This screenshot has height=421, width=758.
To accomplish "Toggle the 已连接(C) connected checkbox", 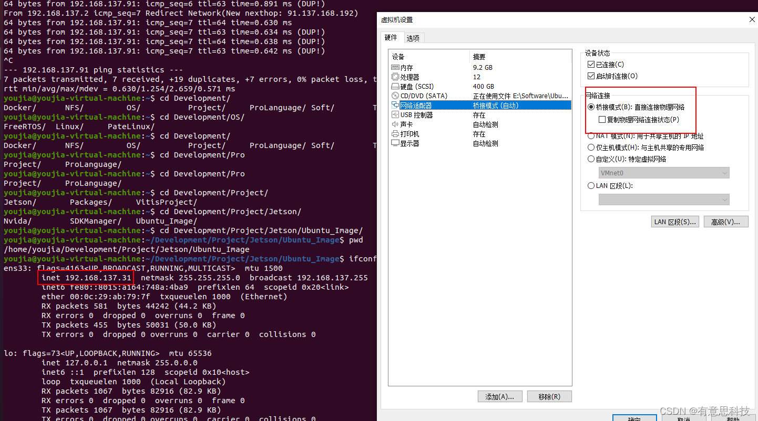I will [591, 65].
